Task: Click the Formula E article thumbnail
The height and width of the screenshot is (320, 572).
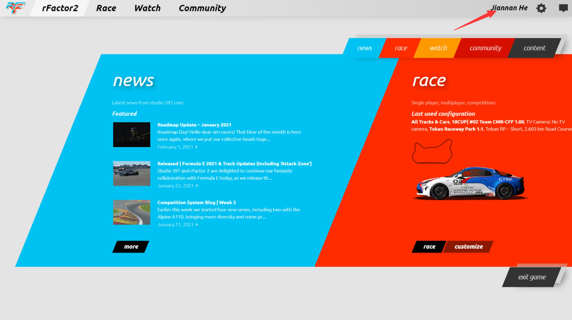Action: (132, 173)
